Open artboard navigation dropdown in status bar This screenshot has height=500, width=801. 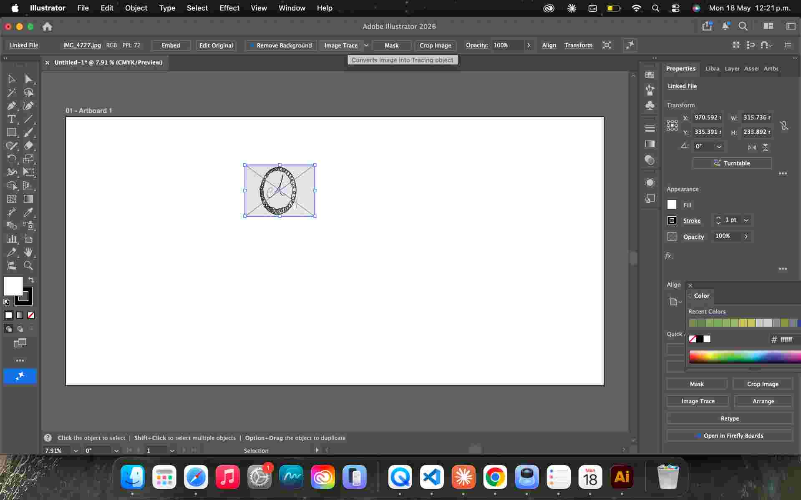[x=172, y=450]
